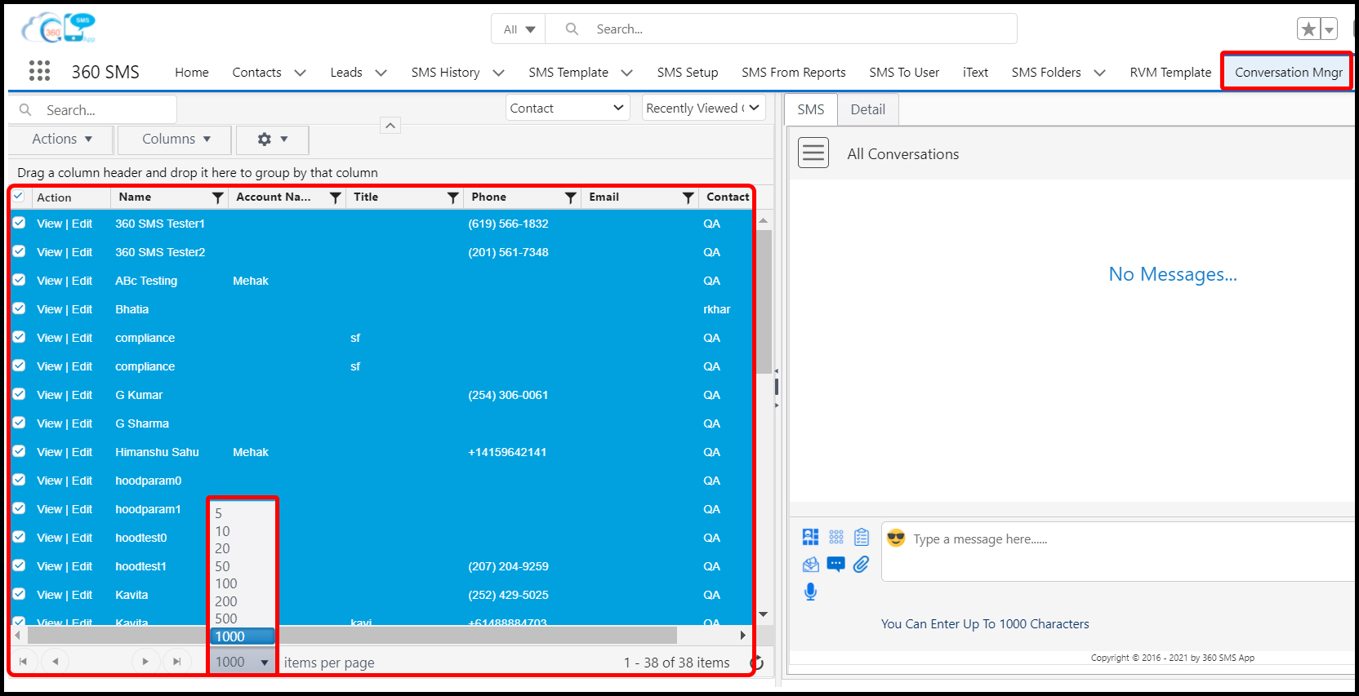Click the dial pad dots icon
Viewport: 1359px width, 696px height.
coord(836,537)
